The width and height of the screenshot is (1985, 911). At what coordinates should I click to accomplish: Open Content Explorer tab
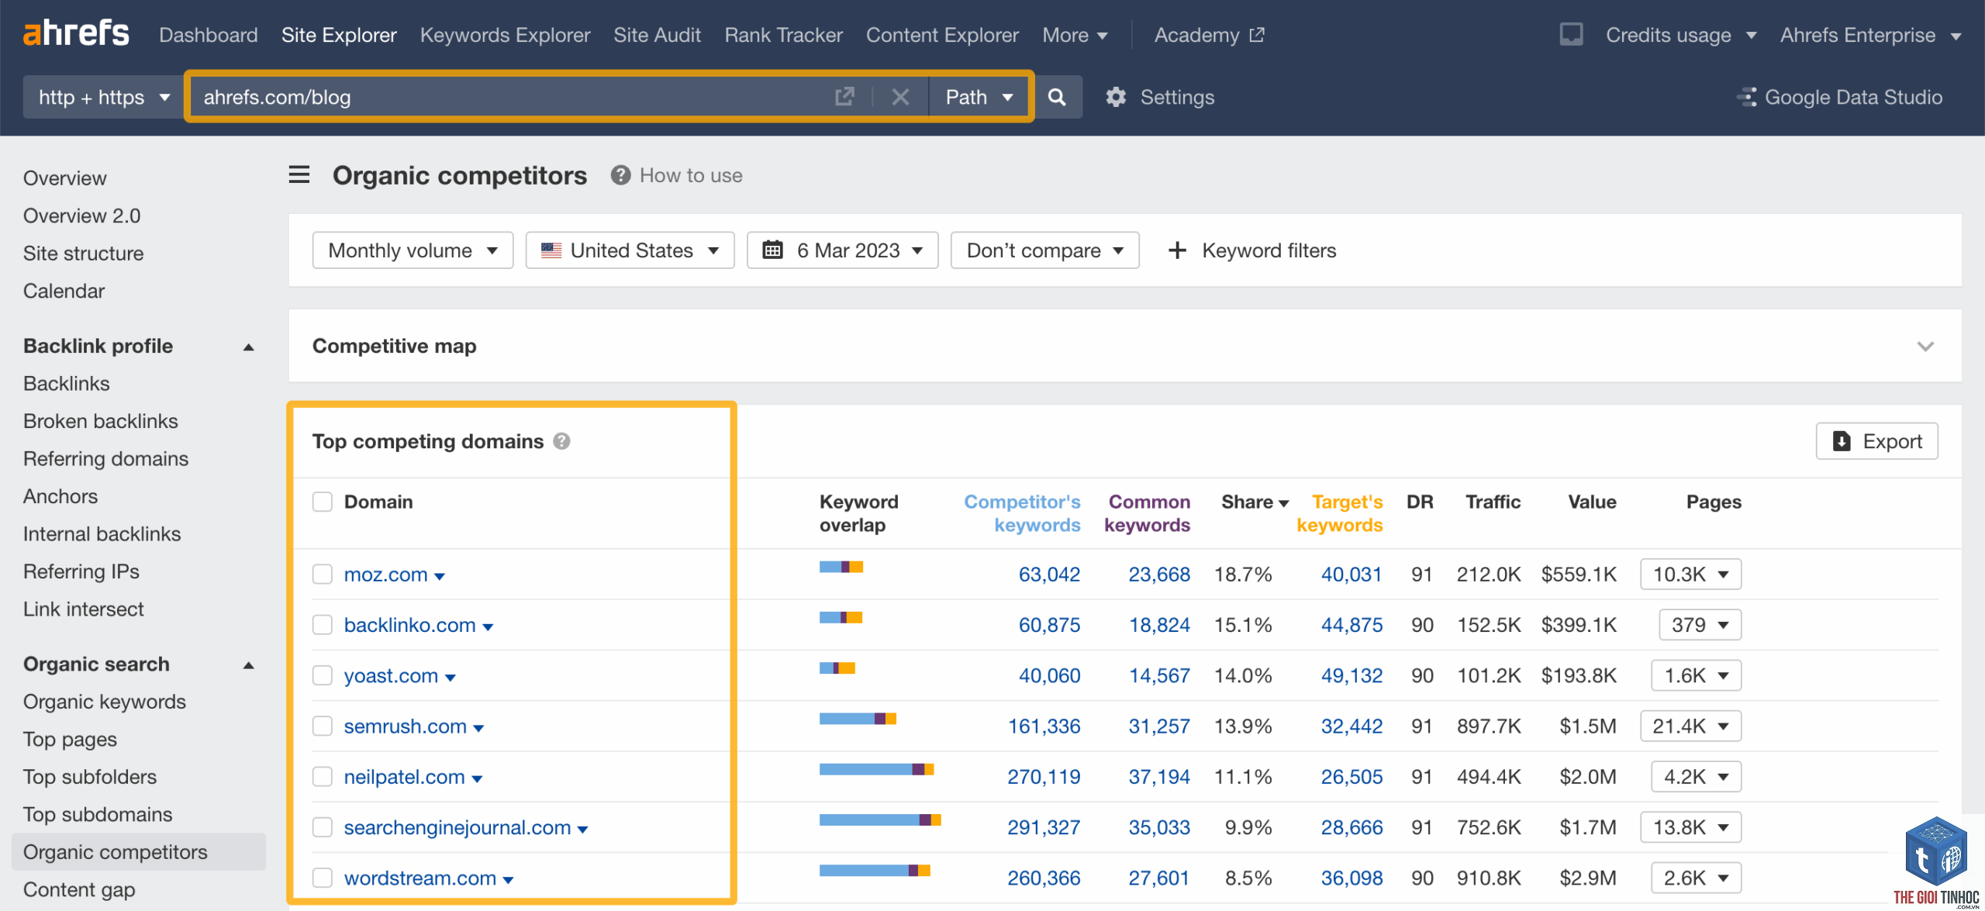coord(942,35)
